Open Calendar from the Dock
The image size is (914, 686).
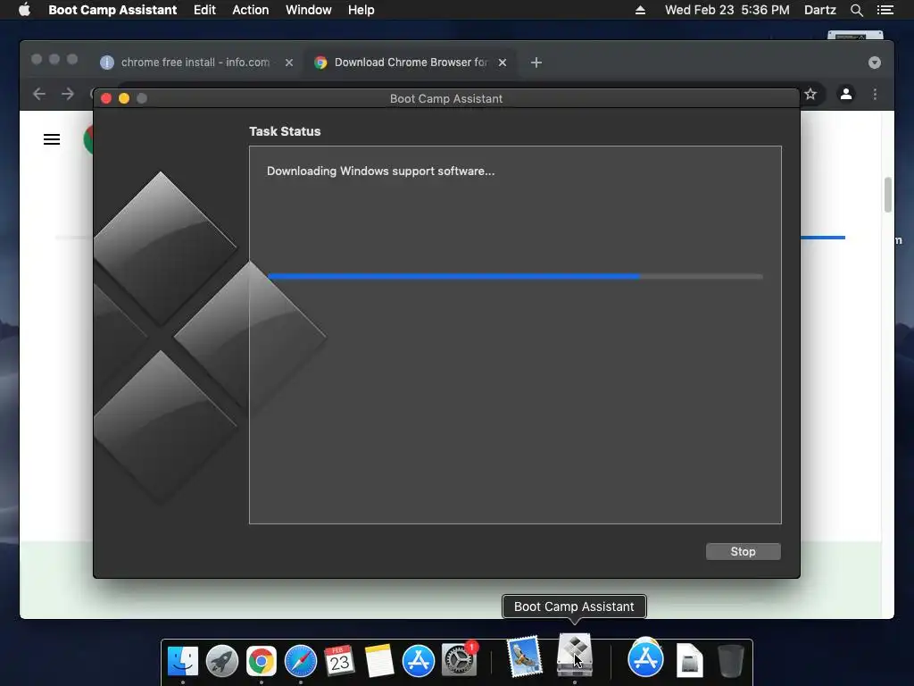pyautogui.click(x=339, y=661)
